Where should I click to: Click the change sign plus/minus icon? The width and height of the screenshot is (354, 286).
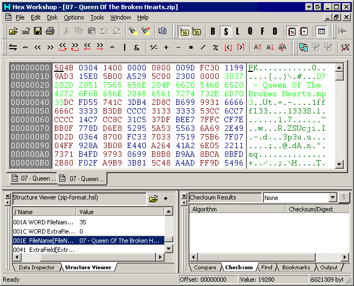click(154, 47)
